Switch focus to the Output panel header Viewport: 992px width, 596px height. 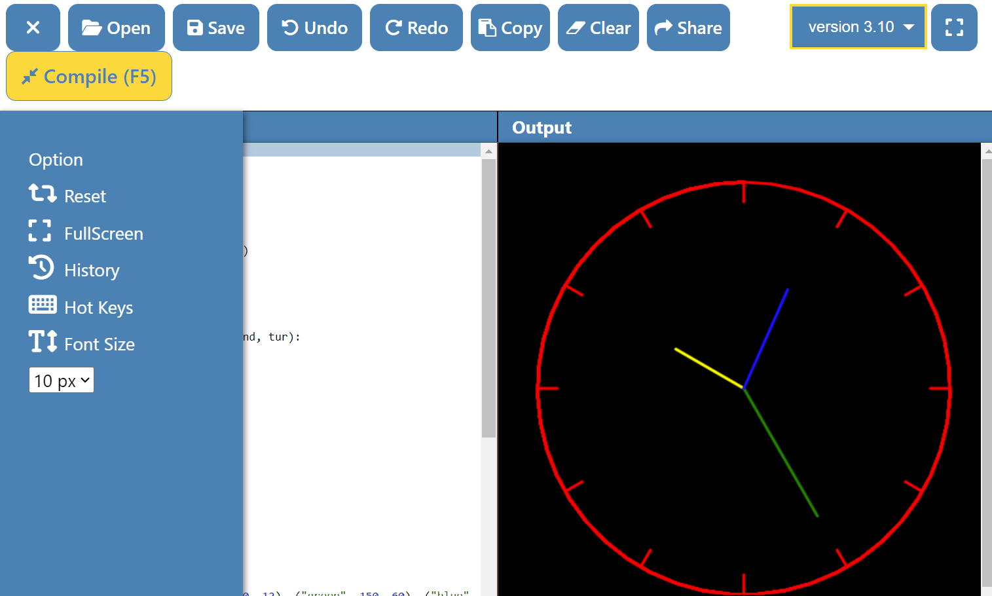pyautogui.click(x=542, y=127)
